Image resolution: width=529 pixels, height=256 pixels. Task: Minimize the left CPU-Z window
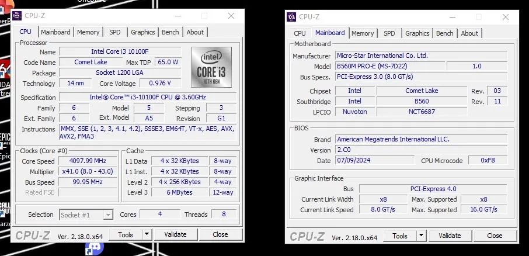click(x=178, y=16)
